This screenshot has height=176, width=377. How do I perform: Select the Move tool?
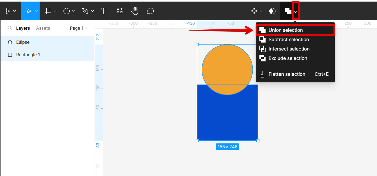tap(29, 11)
